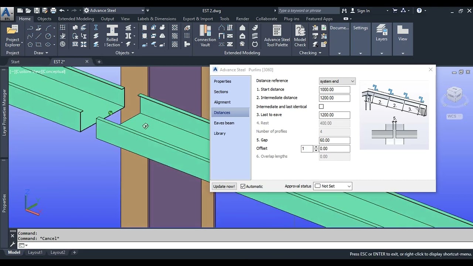Switch to the Start file tab
Screen dimensions: 473x266
click(x=15, y=62)
